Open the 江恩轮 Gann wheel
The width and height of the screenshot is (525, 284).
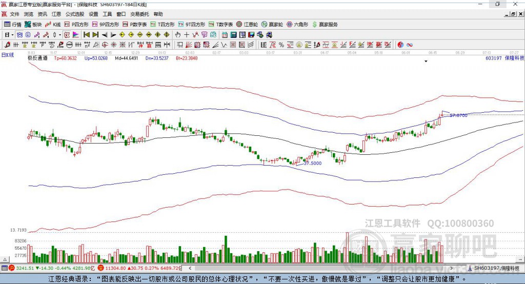click(247, 25)
